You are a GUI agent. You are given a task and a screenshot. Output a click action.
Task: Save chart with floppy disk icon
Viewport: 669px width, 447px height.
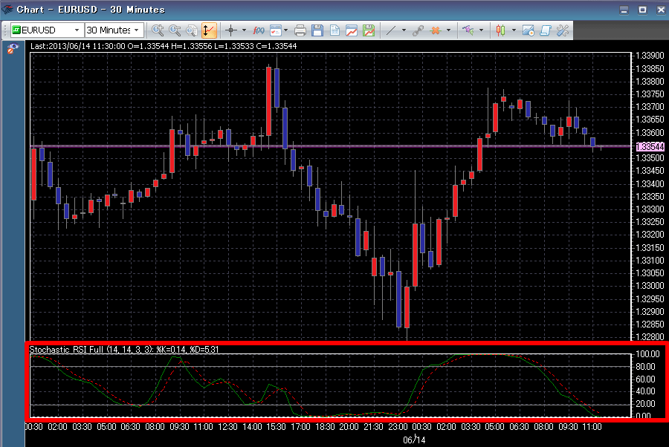point(317,30)
